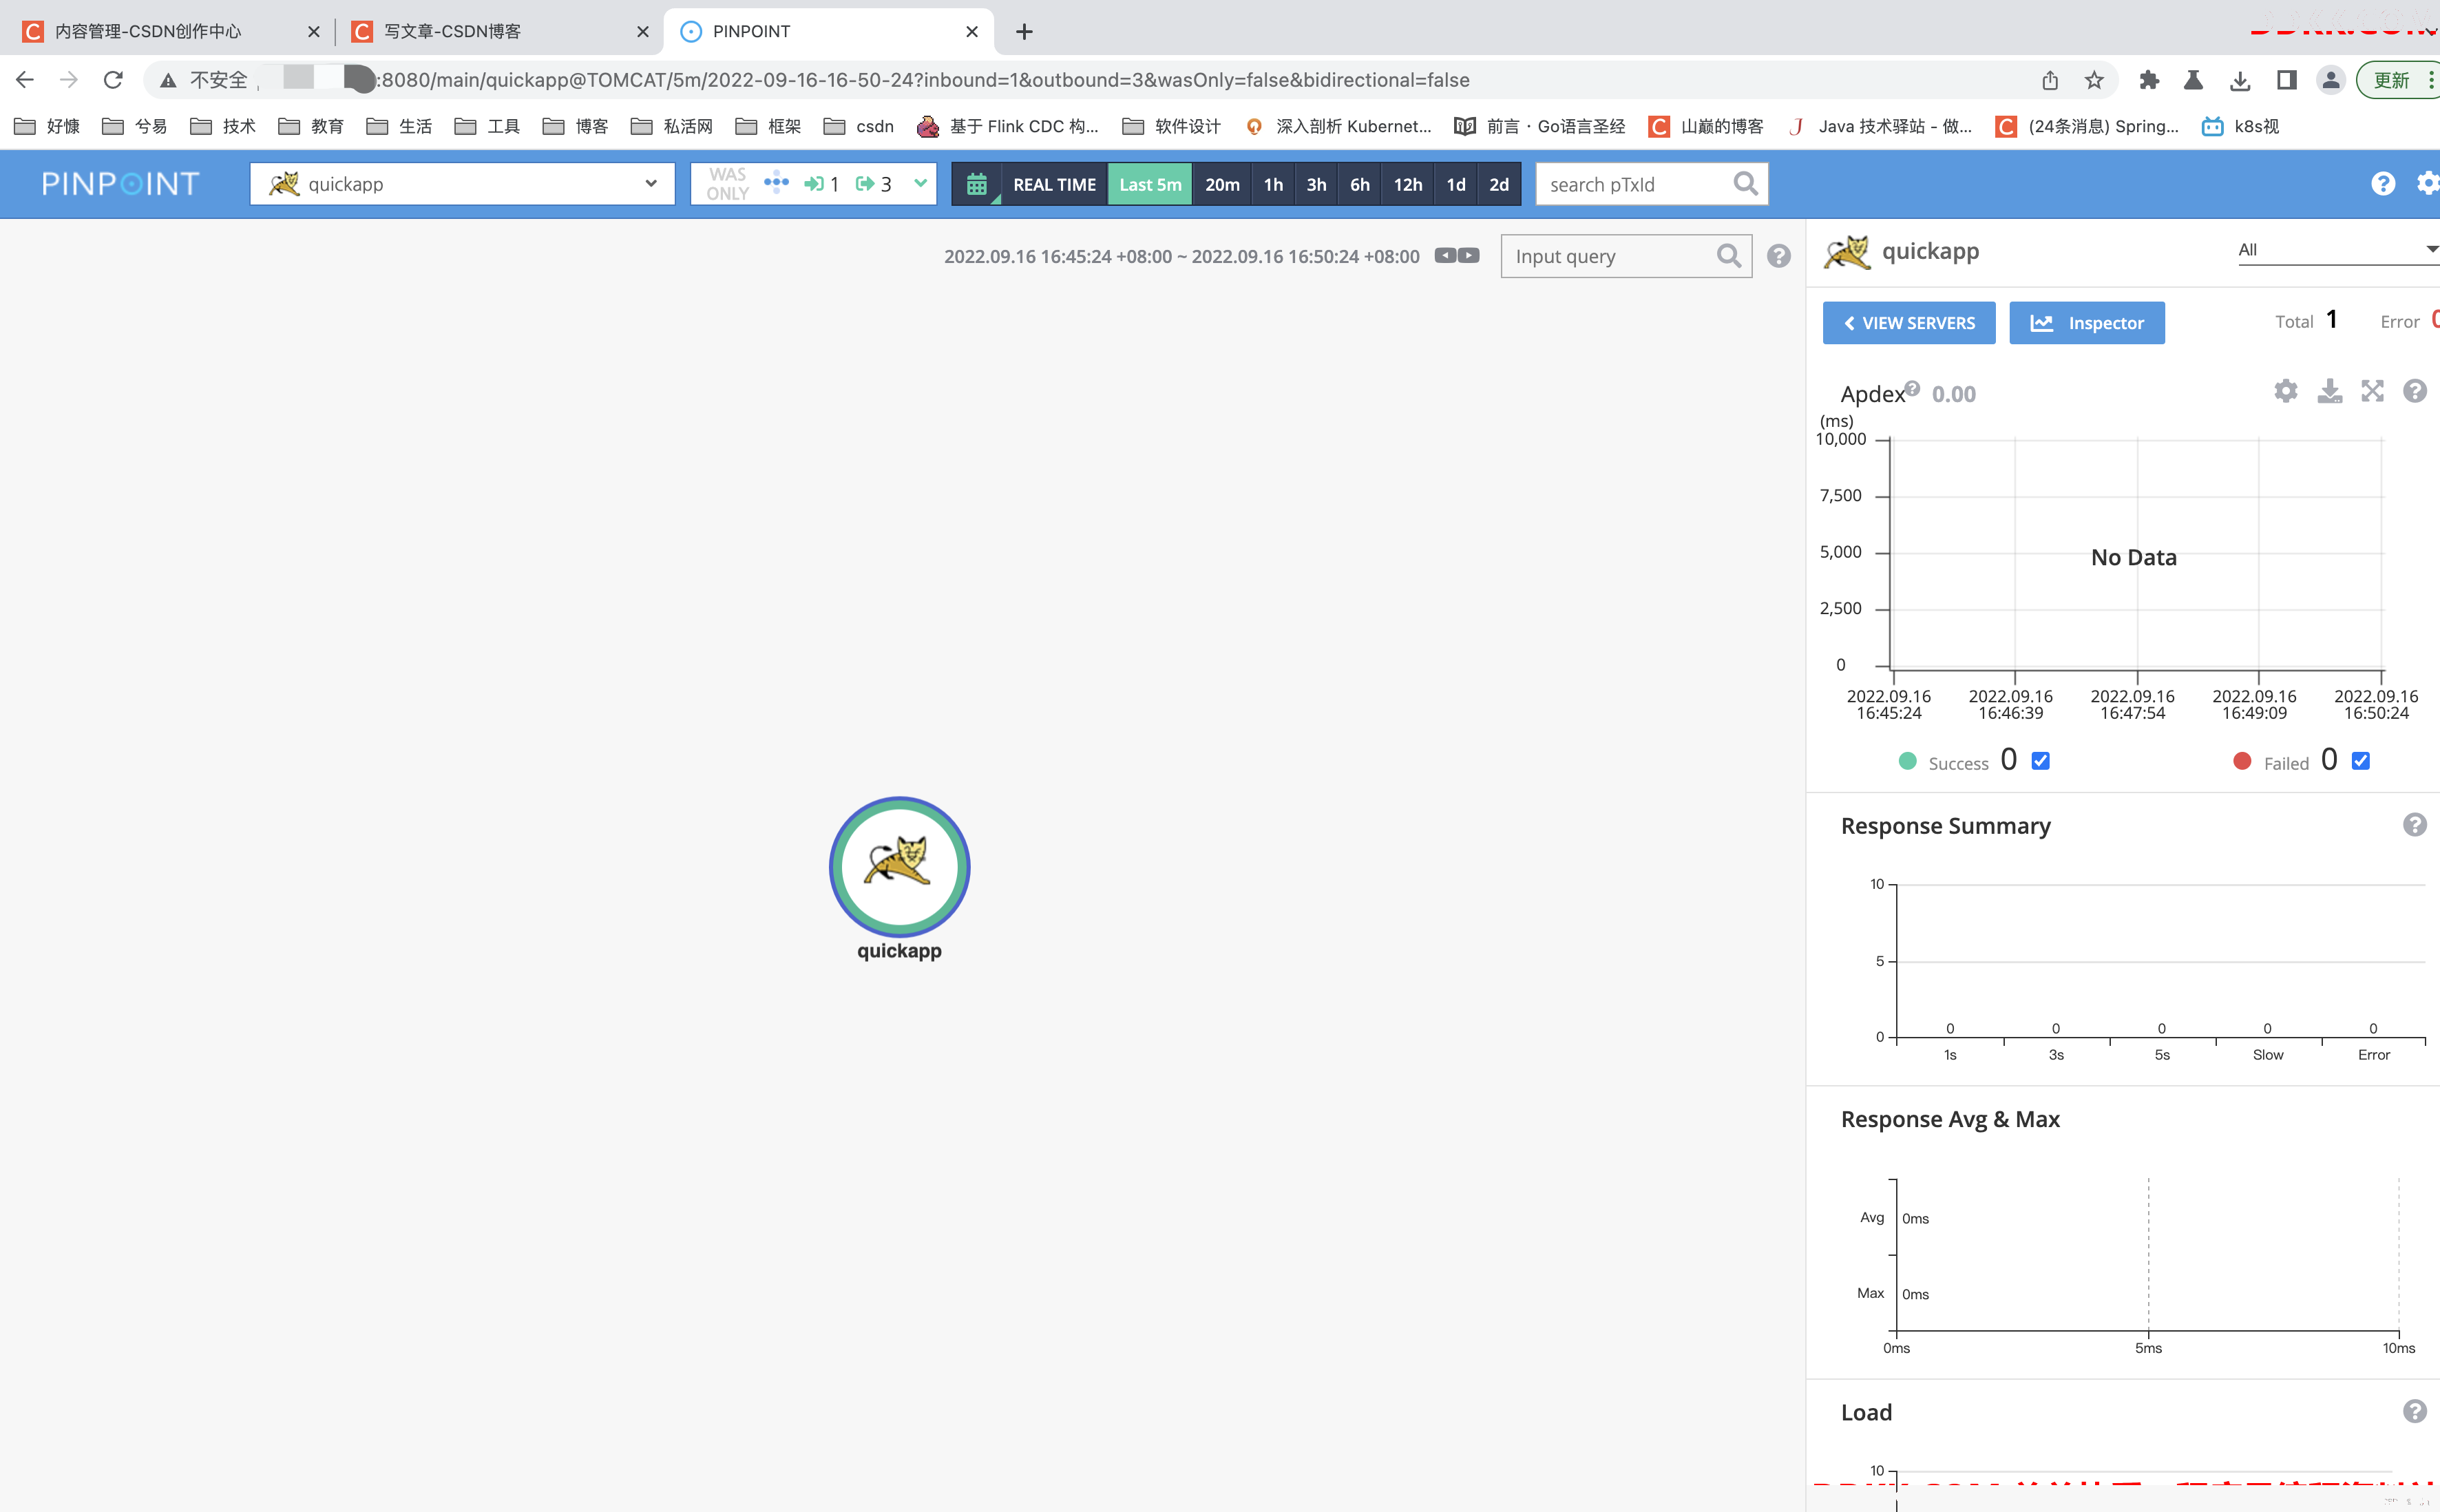The width and height of the screenshot is (2440, 1512).
Task: Reload the page
Action: click(113, 79)
